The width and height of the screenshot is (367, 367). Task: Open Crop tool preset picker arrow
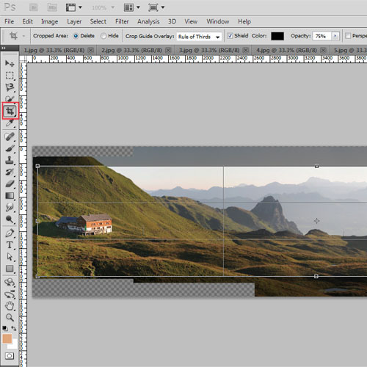click(23, 36)
